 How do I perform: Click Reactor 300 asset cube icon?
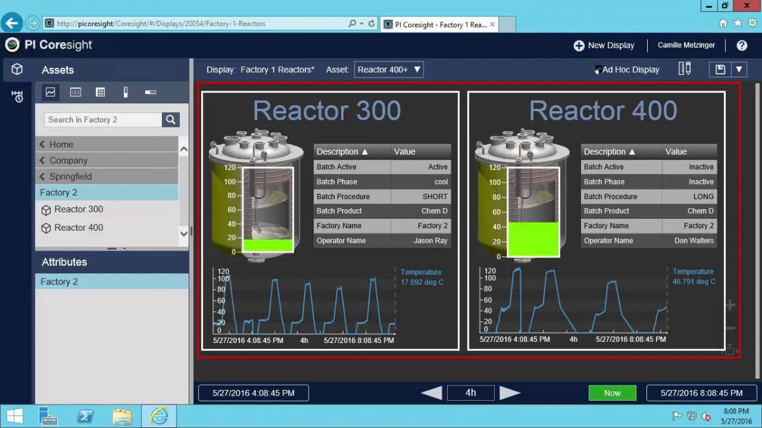(46, 210)
